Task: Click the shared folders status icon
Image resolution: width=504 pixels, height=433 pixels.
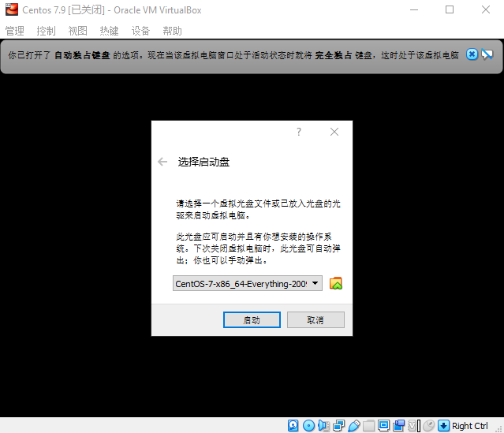Action: [368, 426]
